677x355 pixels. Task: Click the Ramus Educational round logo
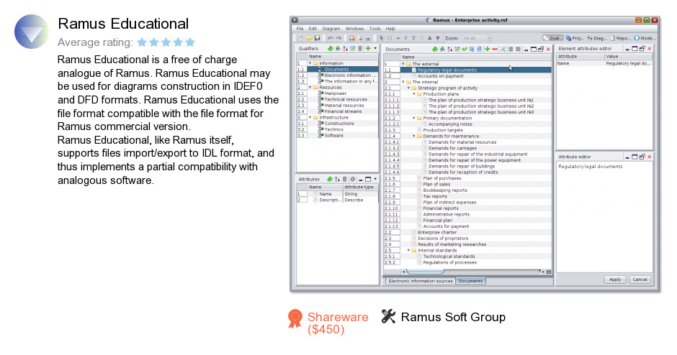32,32
